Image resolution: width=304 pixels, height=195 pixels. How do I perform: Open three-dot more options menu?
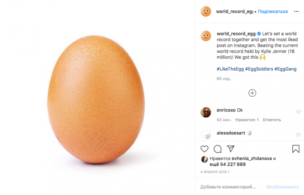(x=296, y=11)
